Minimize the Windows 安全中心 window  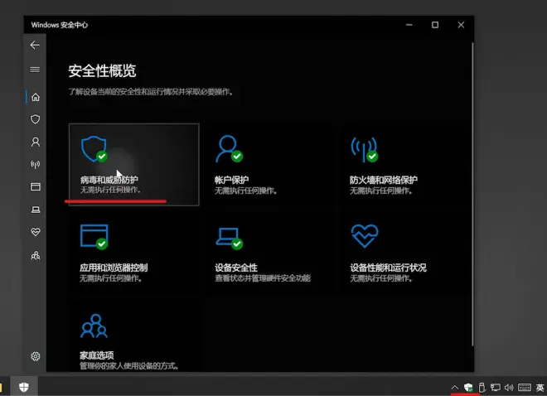click(409, 25)
